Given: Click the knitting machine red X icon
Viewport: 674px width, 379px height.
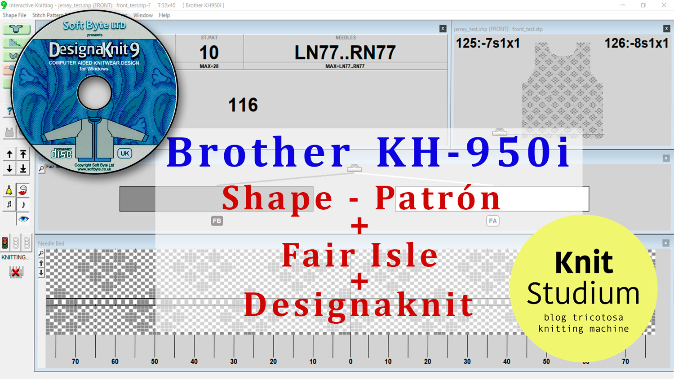Looking at the screenshot, I should click(16, 272).
